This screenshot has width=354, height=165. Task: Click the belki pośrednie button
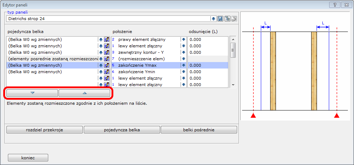(x=199, y=130)
